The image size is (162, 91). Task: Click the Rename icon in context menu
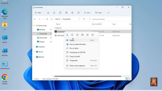(82, 35)
